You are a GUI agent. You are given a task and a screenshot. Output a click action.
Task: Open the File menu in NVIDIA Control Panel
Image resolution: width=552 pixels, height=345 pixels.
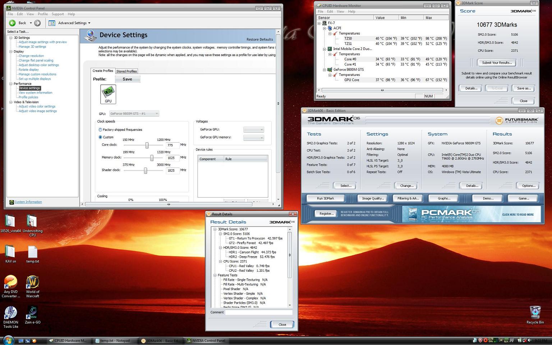pos(10,14)
